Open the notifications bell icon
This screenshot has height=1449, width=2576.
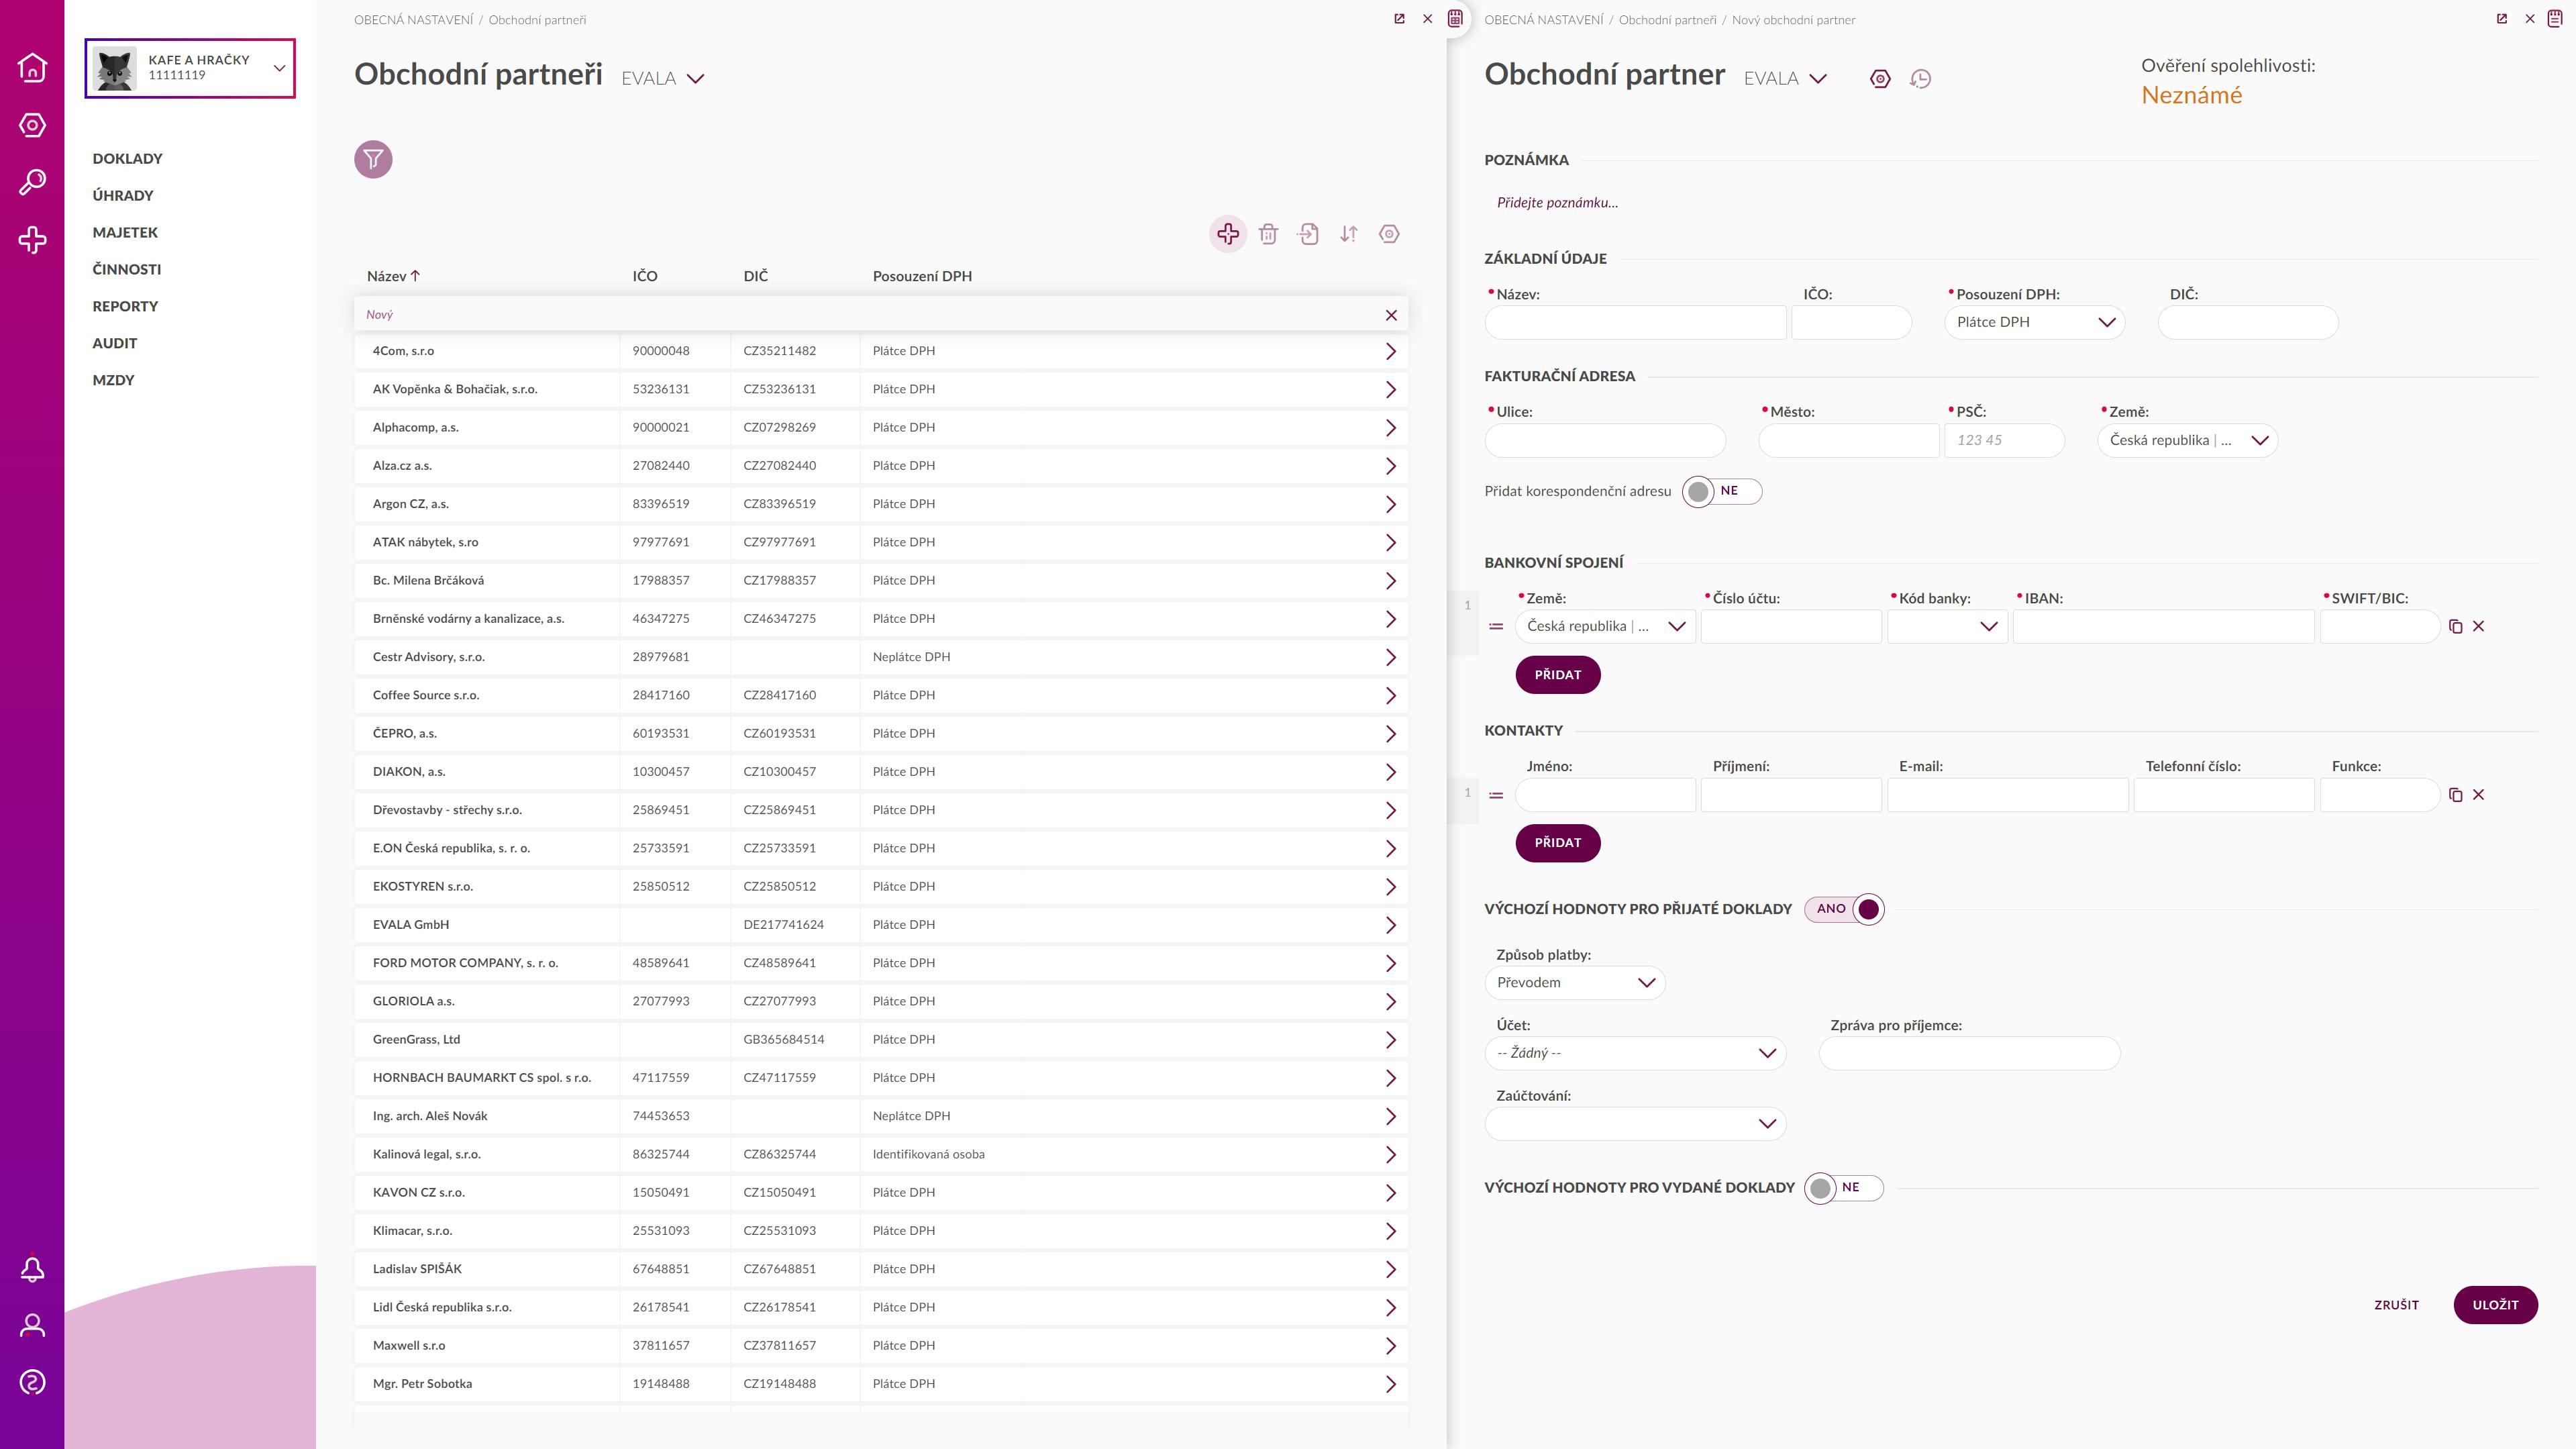32,1269
